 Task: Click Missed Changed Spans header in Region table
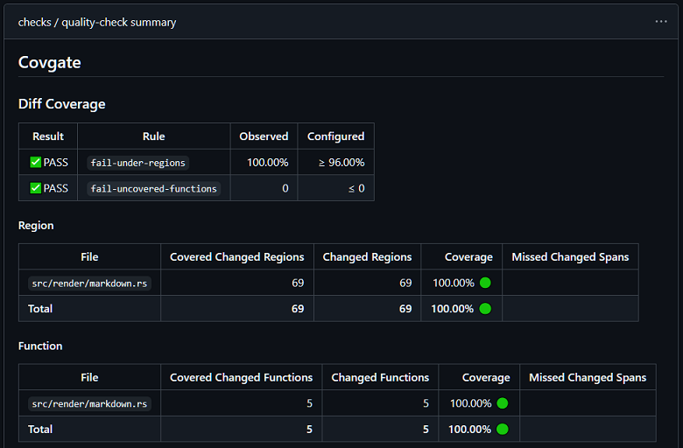pos(570,257)
